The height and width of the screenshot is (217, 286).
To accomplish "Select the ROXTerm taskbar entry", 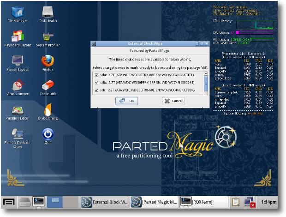I will click(x=204, y=202).
